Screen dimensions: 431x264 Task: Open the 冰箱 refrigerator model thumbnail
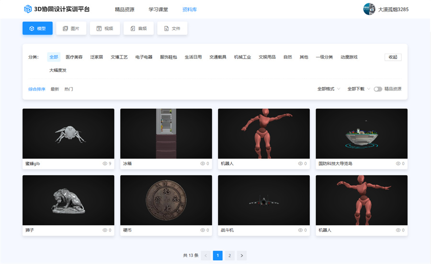click(x=166, y=133)
